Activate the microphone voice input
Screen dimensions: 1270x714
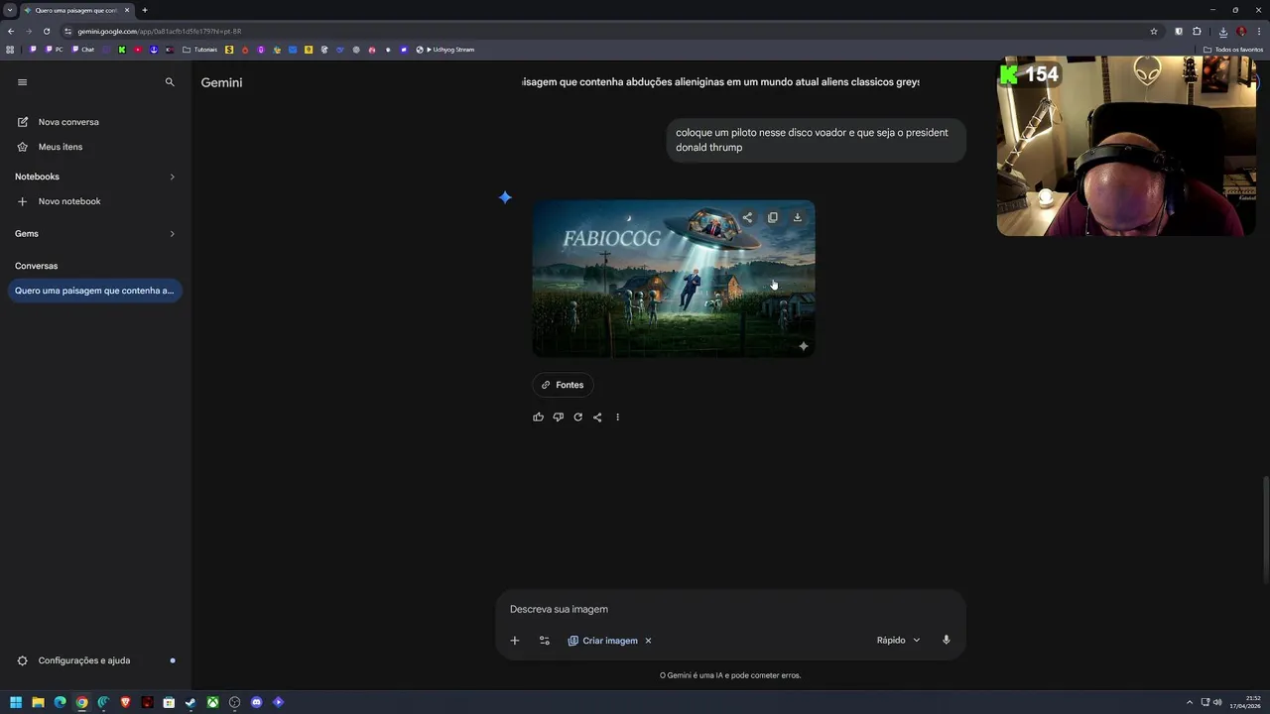tap(947, 641)
